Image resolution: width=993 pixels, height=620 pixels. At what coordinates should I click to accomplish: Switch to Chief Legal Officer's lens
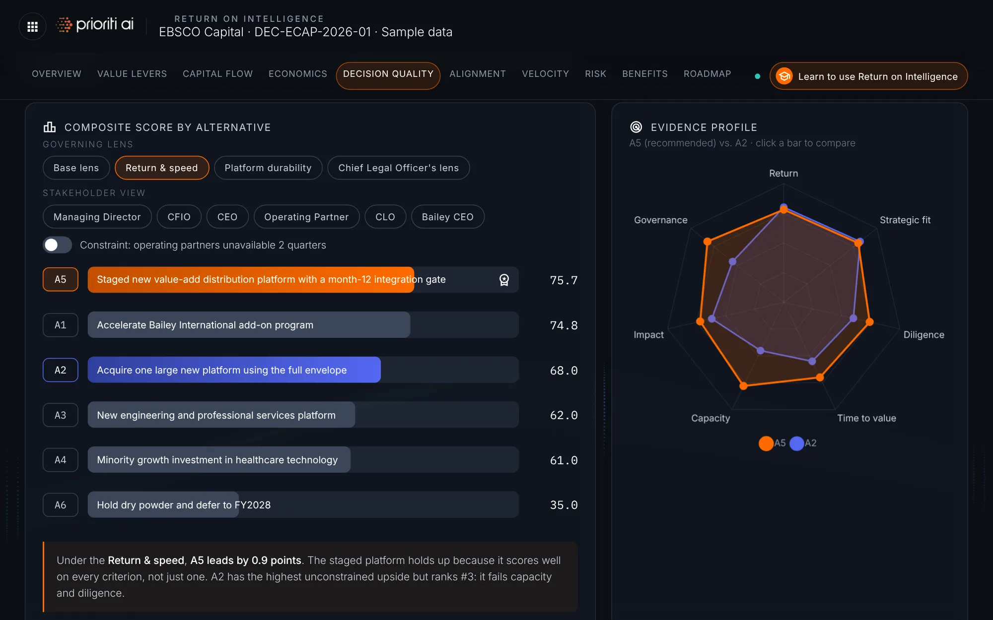(x=398, y=168)
